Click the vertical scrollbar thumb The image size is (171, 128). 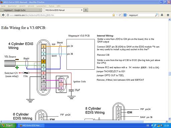click(170, 74)
